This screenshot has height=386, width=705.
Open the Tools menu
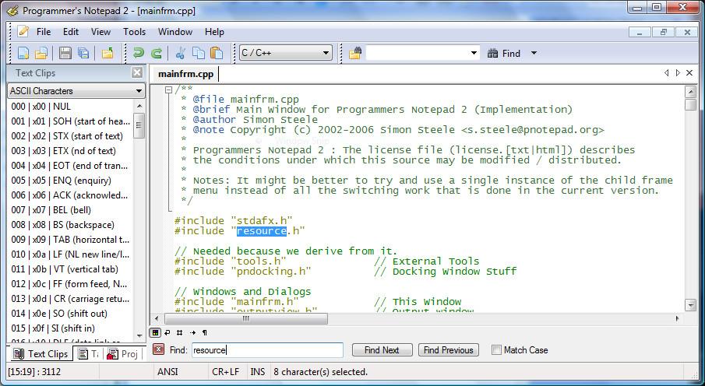pyautogui.click(x=135, y=32)
